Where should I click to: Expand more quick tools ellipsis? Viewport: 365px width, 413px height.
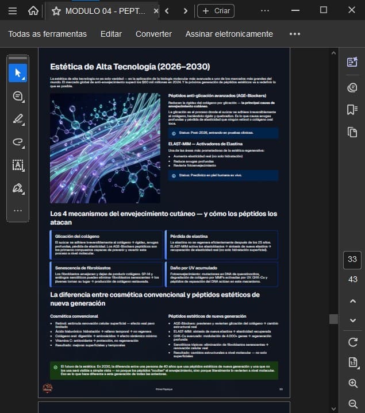coord(18,210)
